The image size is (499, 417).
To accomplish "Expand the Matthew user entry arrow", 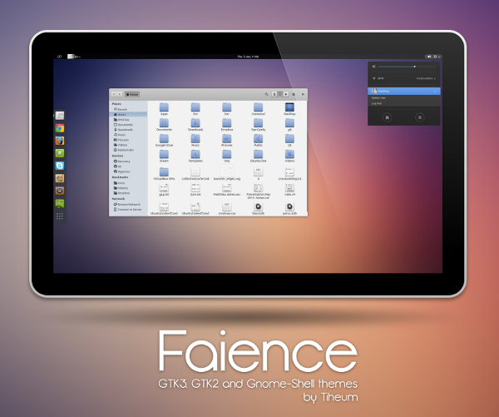I will pos(435,92).
